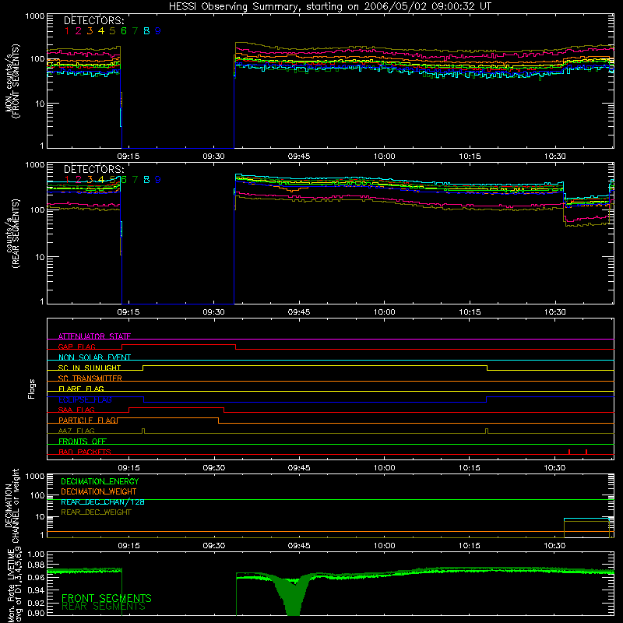Click the FRONTS_OFF flag label
This screenshot has width=623, height=623.
tap(83, 441)
